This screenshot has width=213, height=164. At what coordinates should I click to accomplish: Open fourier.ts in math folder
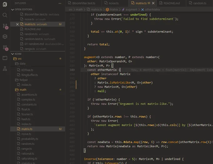tap(38, 114)
